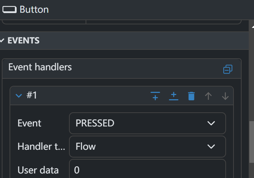Open the Handler type dropdown showing Flow

point(147,147)
